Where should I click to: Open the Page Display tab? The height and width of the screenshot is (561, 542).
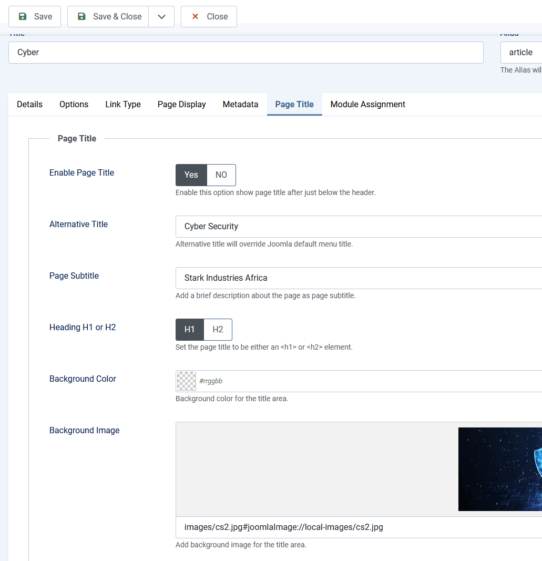point(181,104)
